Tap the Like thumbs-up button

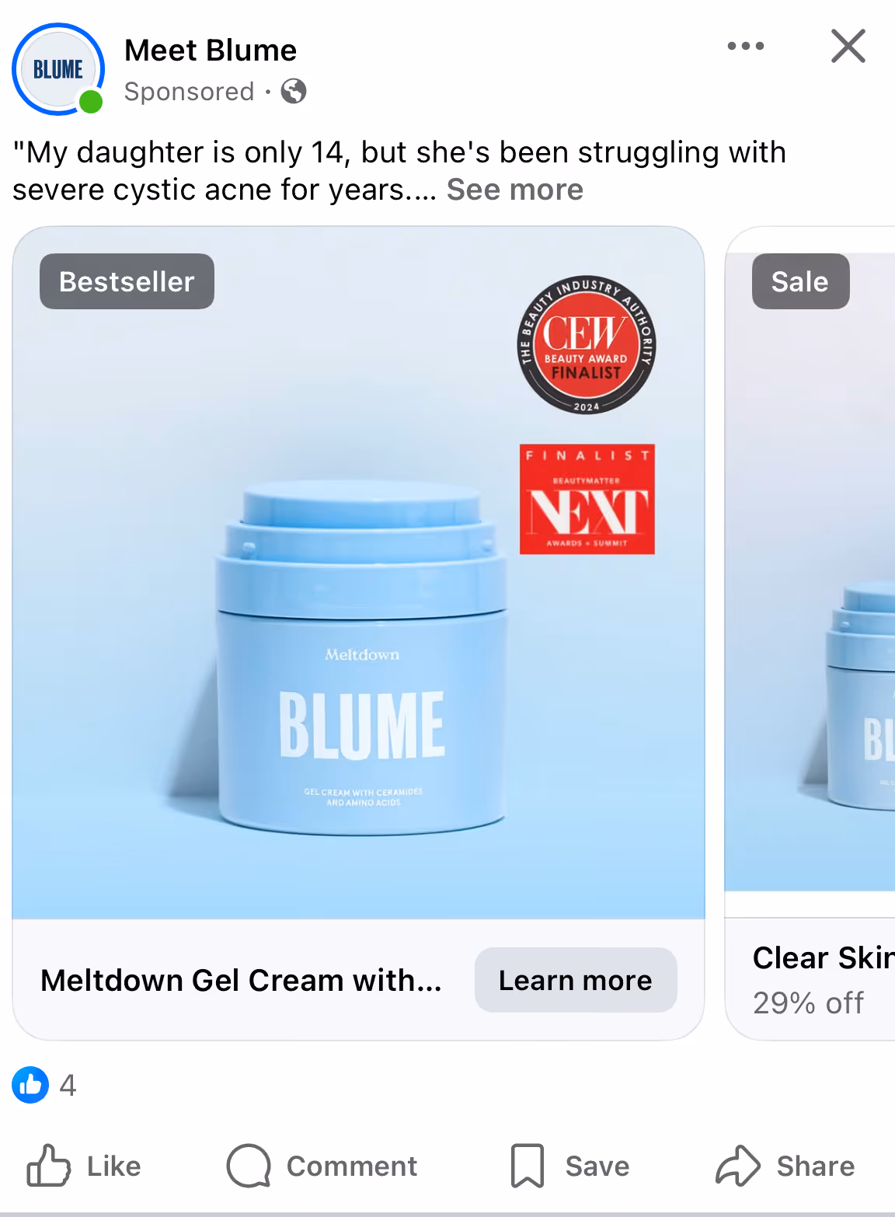[x=84, y=1166]
